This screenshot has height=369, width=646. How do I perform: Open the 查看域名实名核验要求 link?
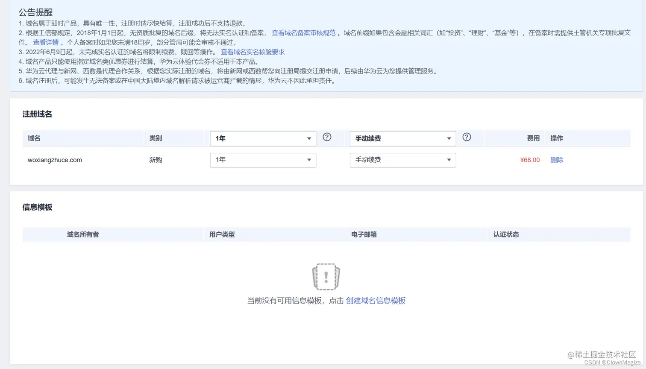click(x=253, y=52)
